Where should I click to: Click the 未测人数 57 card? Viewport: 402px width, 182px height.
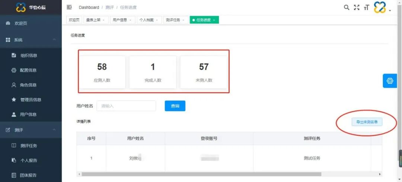204,72
